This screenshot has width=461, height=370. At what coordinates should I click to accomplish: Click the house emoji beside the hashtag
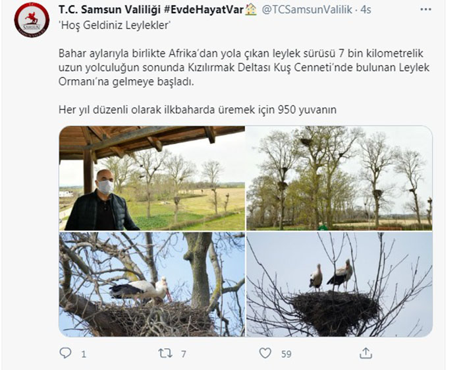point(251,10)
